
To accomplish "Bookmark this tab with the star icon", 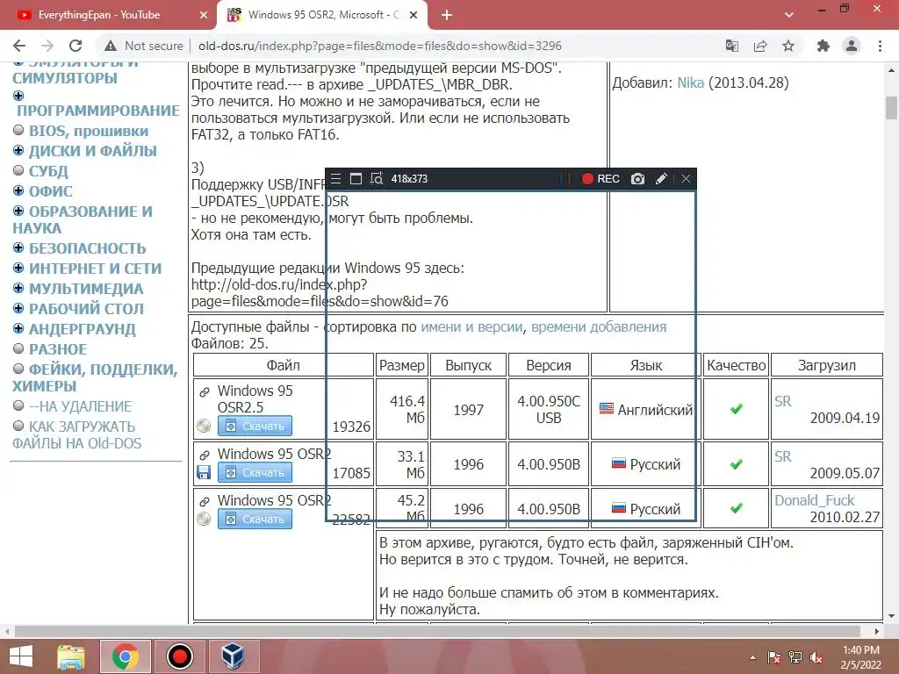I will pos(788,46).
